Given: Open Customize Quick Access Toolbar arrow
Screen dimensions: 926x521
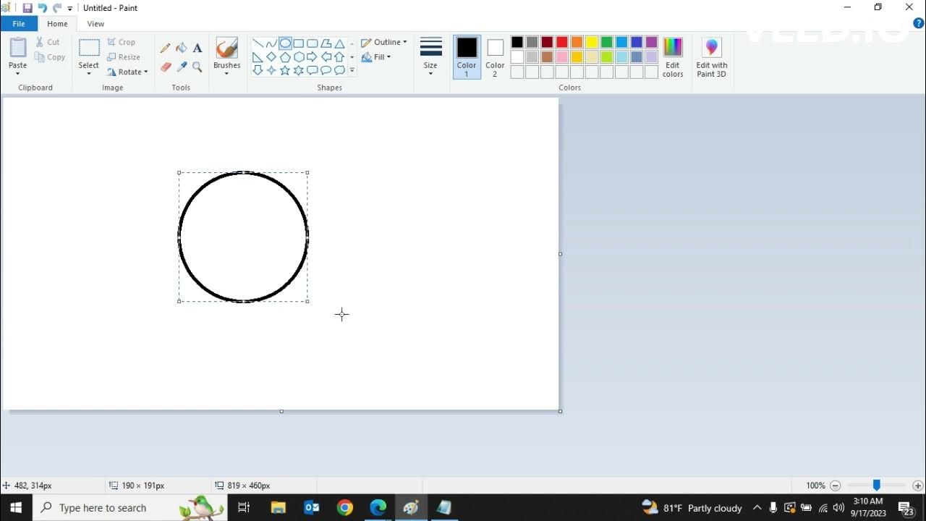Looking at the screenshot, I should tap(70, 9).
